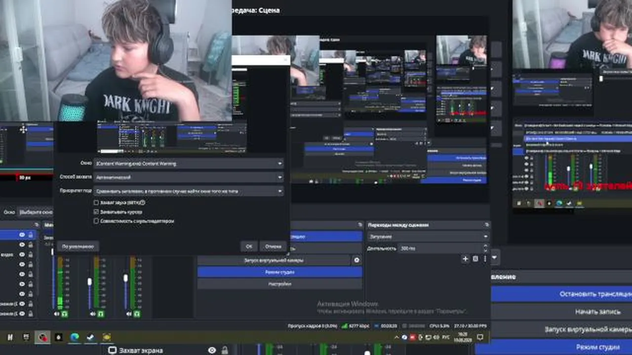The image size is (632, 355).
Task: Confirm the capture properties with OK
Action: pyautogui.click(x=249, y=246)
